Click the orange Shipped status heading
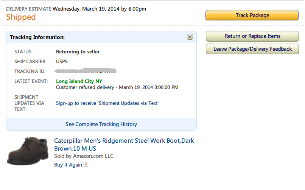 21,17
